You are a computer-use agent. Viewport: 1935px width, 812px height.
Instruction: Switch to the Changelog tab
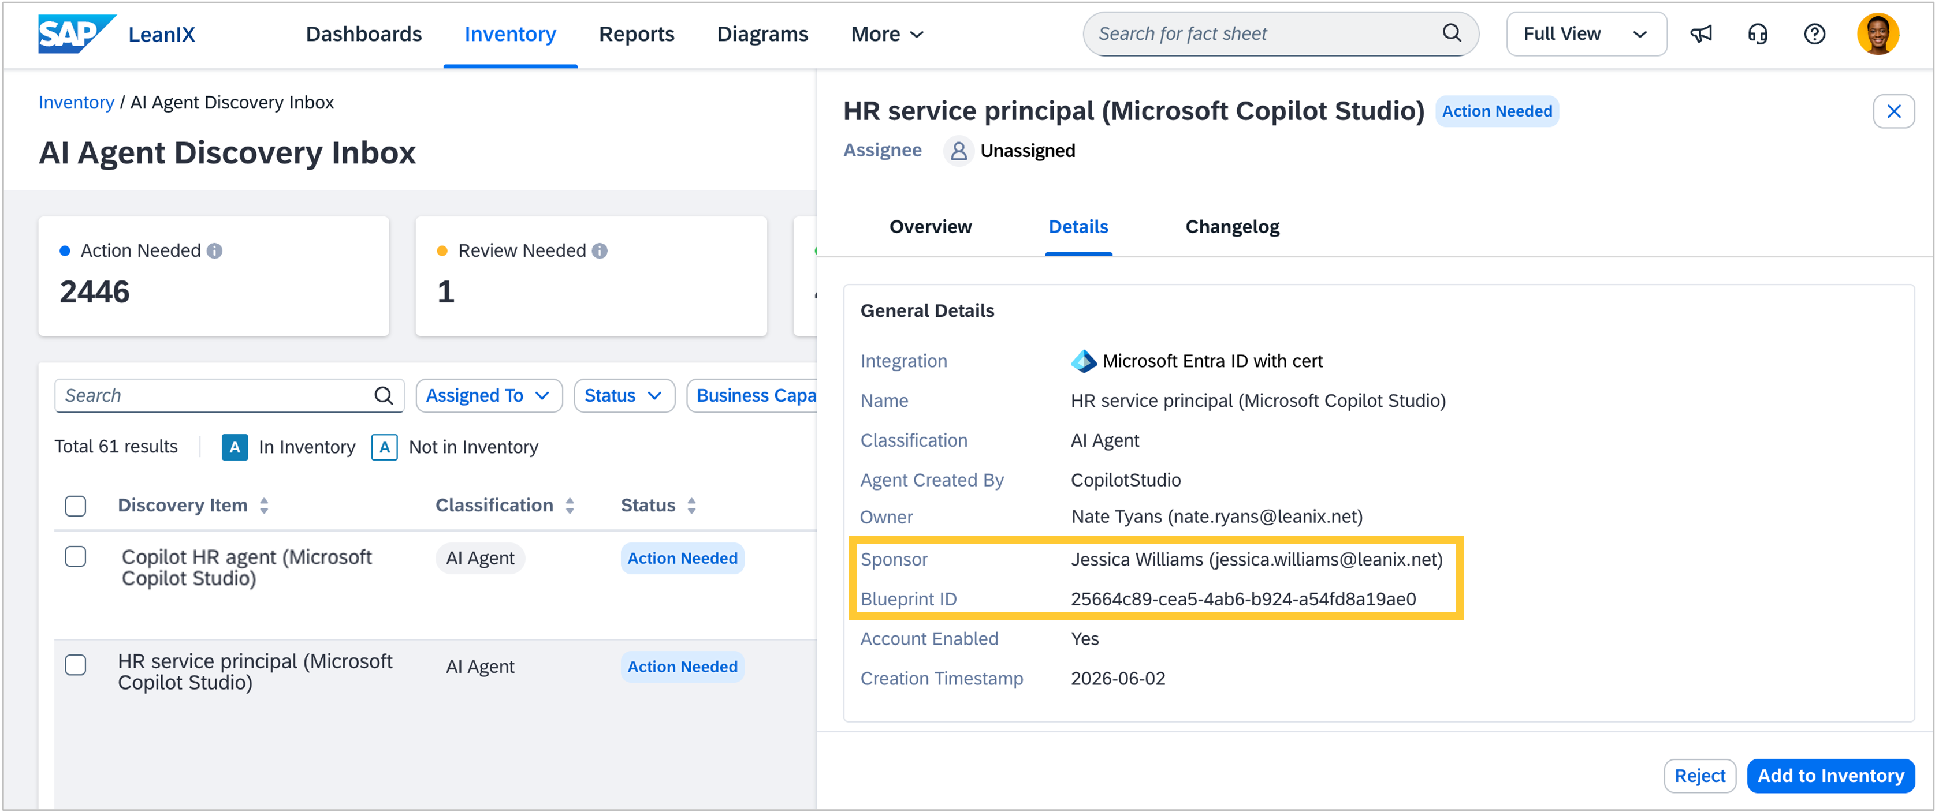tap(1232, 227)
